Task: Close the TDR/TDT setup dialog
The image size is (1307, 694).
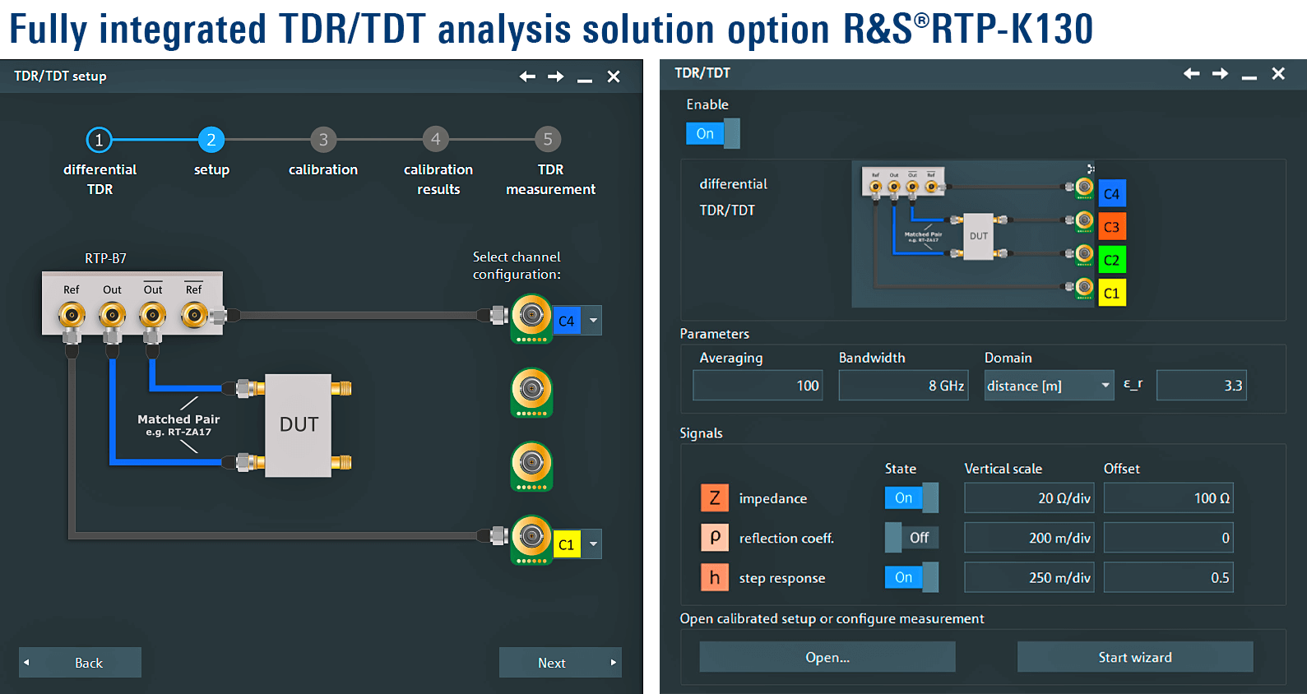Action: point(614,76)
